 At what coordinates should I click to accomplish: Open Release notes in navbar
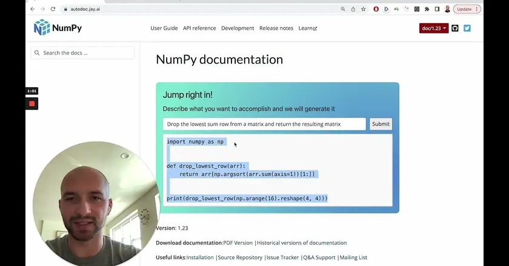coord(276,28)
